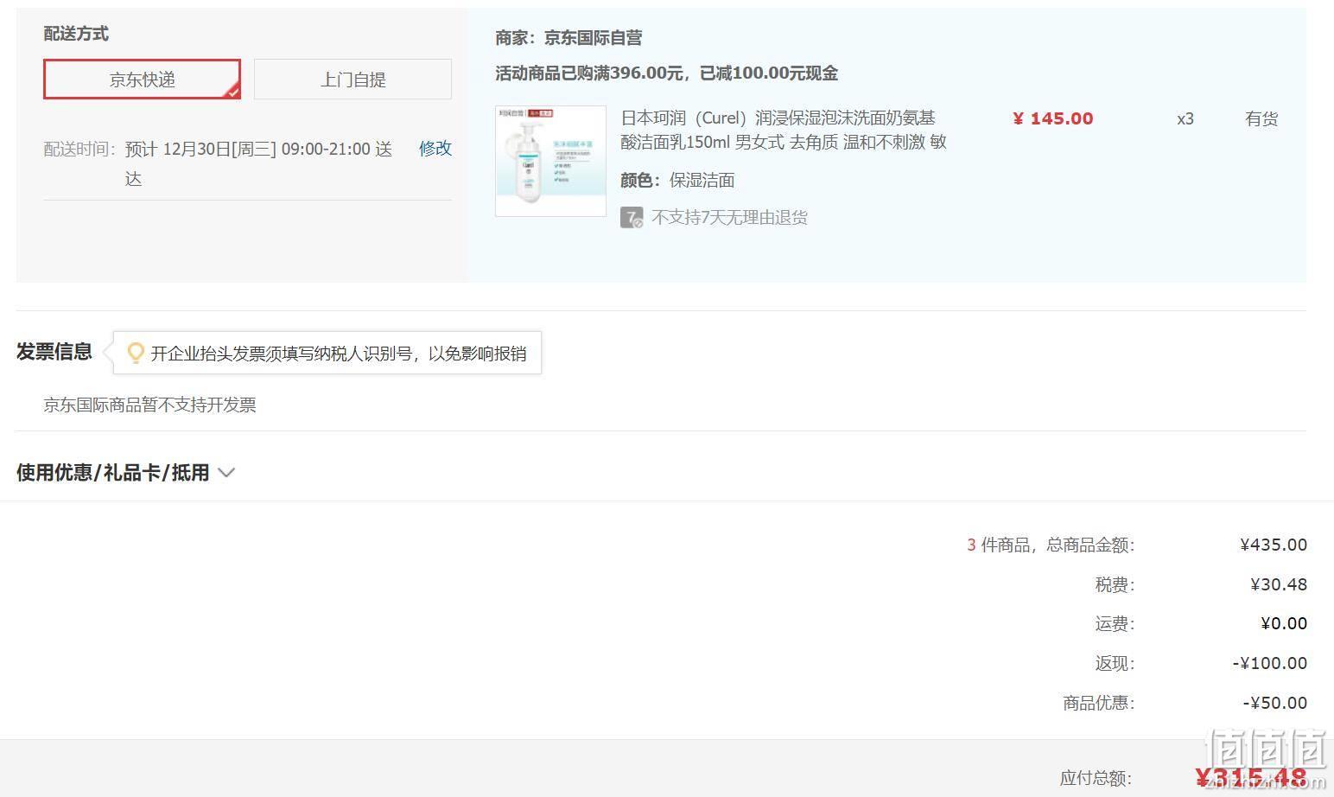This screenshot has width=1334, height=797.
Task: Click the delivery estimate 12月30日[周三] text
Action: click(x=219, y=149)
